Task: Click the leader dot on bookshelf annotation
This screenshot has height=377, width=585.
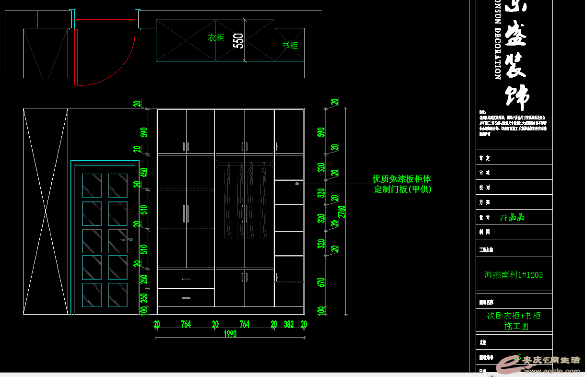Action: coord(297,184)
